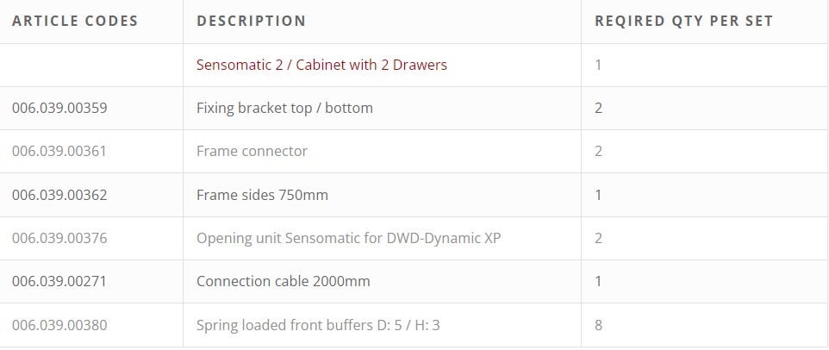Click the REQIRED QTY PER SET header
The image size is (829, 350).
click(x=683, y=22)
